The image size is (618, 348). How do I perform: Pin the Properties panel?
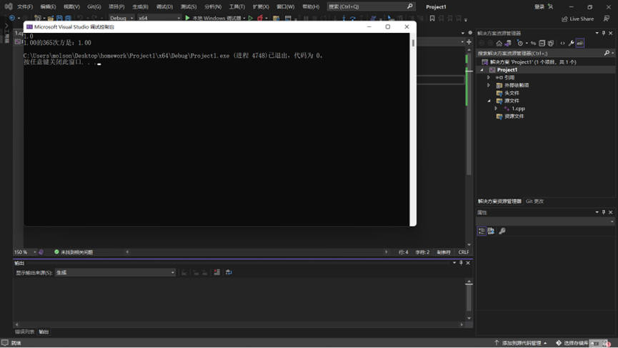(604, 212)
